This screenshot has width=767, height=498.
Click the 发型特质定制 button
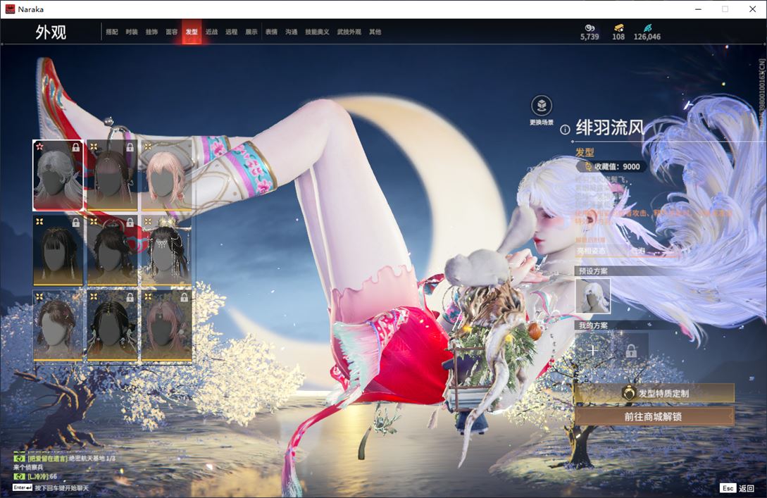pos(654,393)
